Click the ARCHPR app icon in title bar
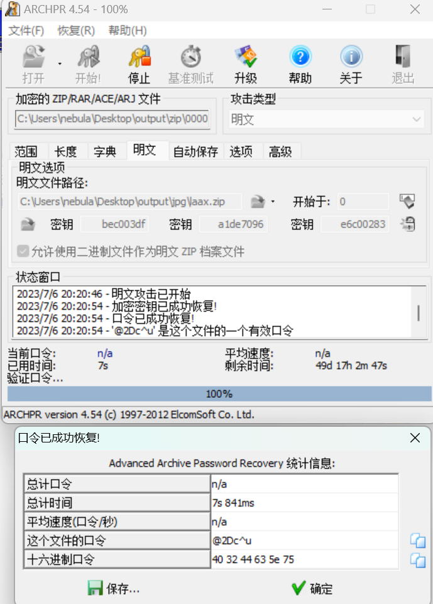Image resolution: width=433 pixels, height=604 pixels. 13,9
